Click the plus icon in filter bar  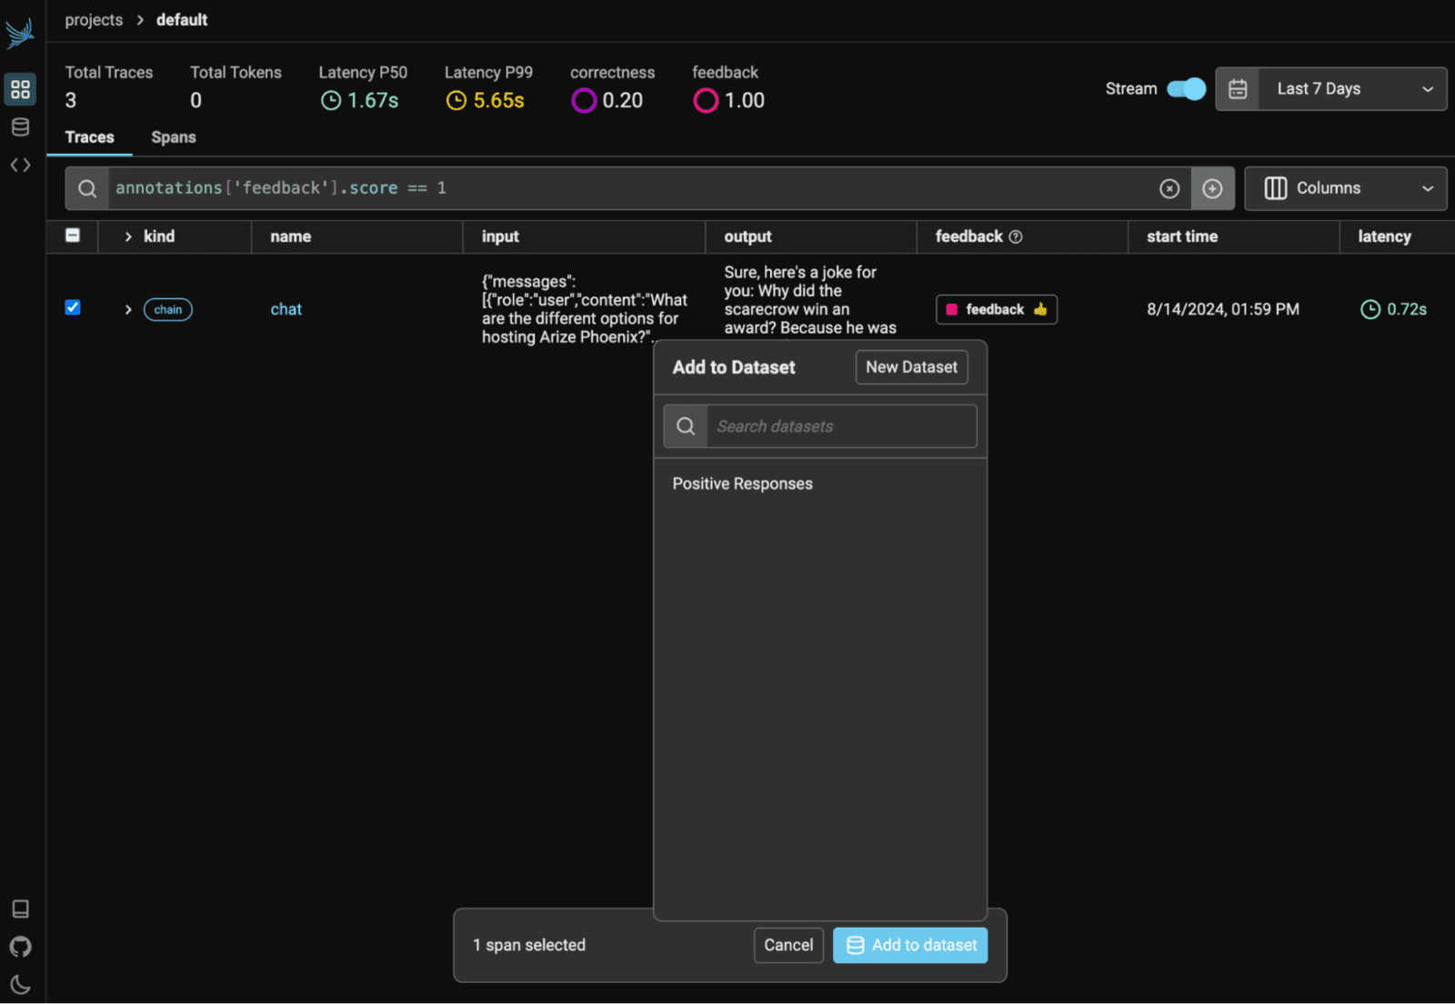point(1212,188)
